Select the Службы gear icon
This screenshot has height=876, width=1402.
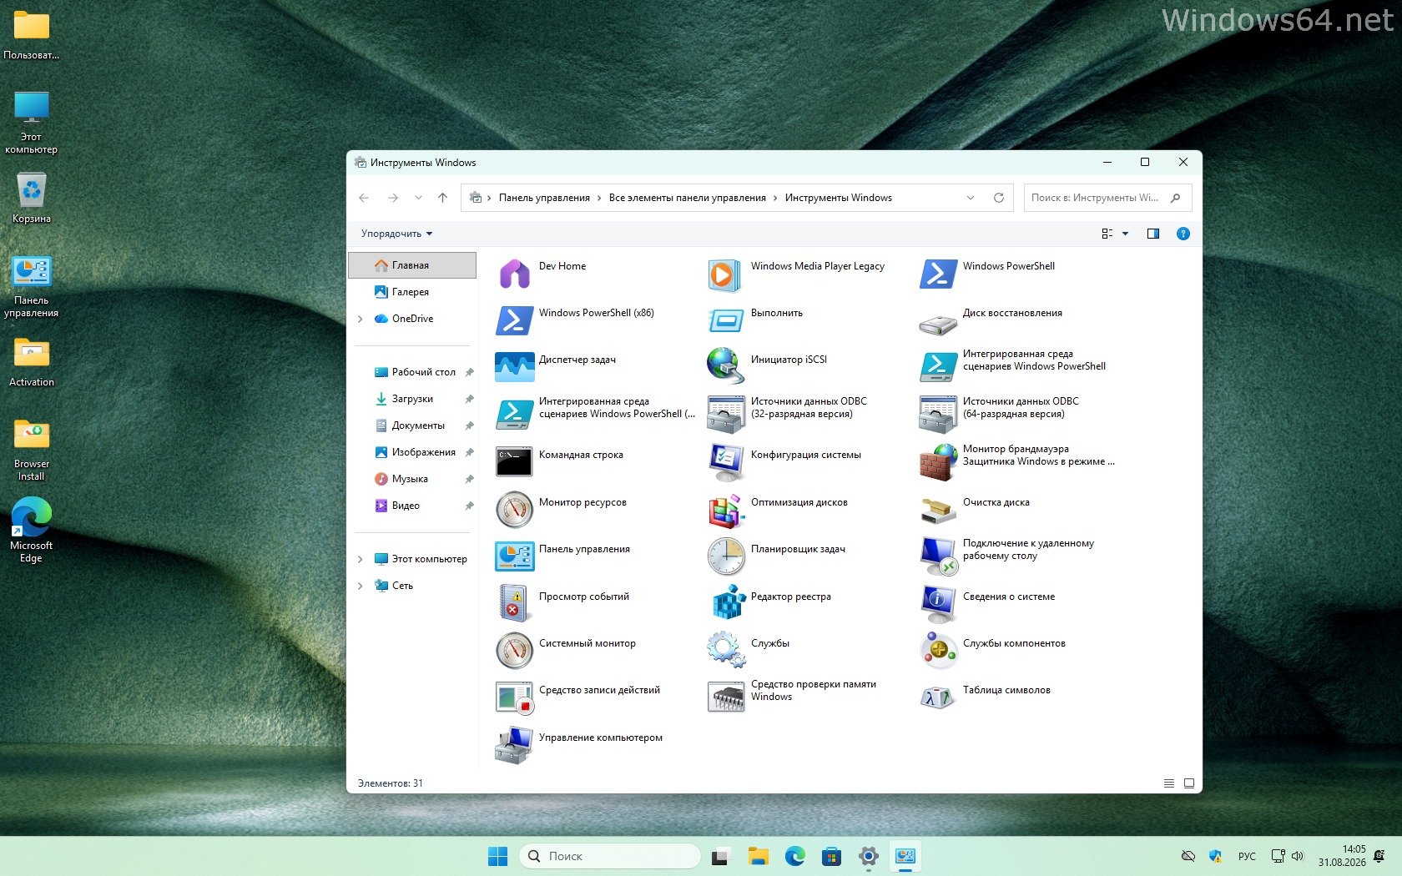726,650
